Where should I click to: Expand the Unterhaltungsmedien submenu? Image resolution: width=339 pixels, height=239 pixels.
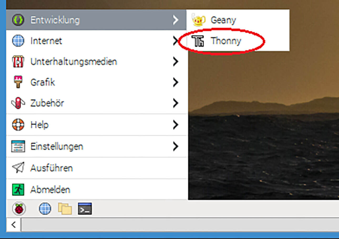point(176,62)
